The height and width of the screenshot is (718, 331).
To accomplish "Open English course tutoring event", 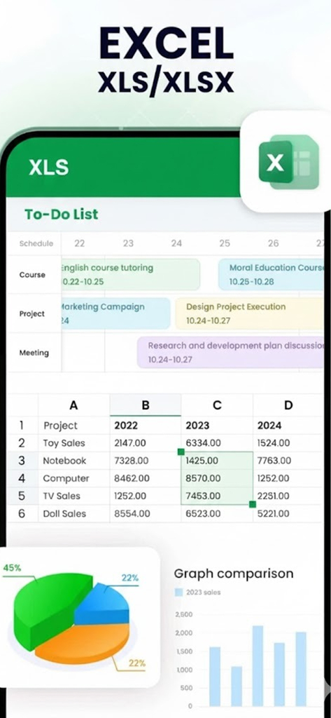I will point(131,274).
